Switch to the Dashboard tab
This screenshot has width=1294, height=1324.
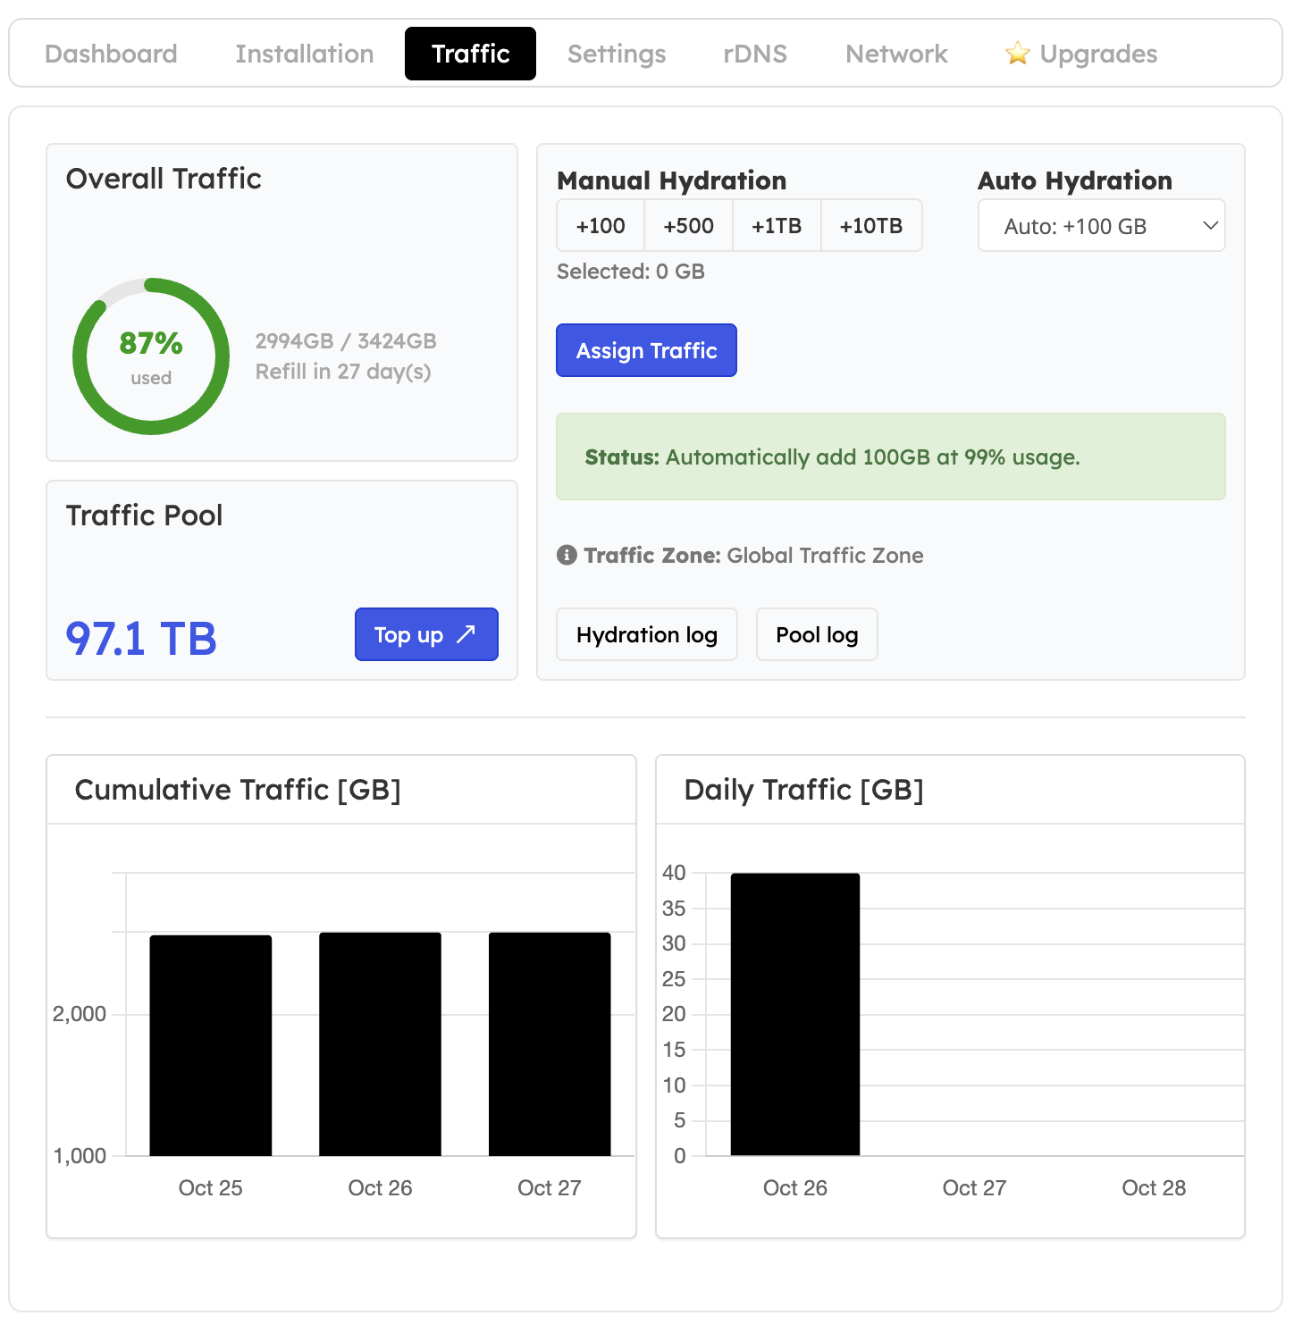pos(111,54)
